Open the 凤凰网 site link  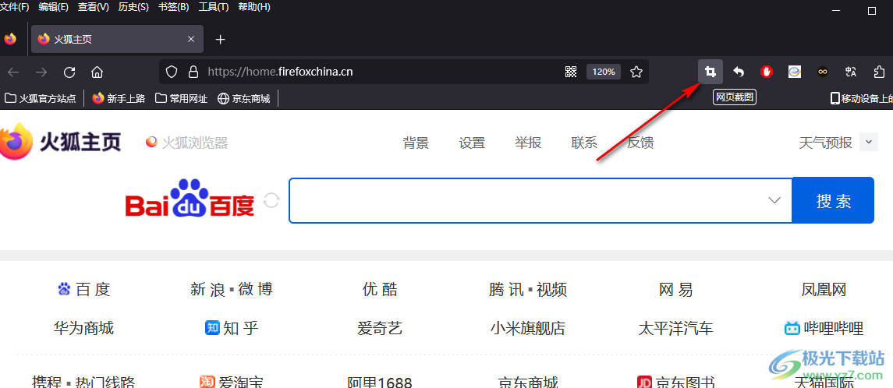pyautogui.click(x=824, y=290)
